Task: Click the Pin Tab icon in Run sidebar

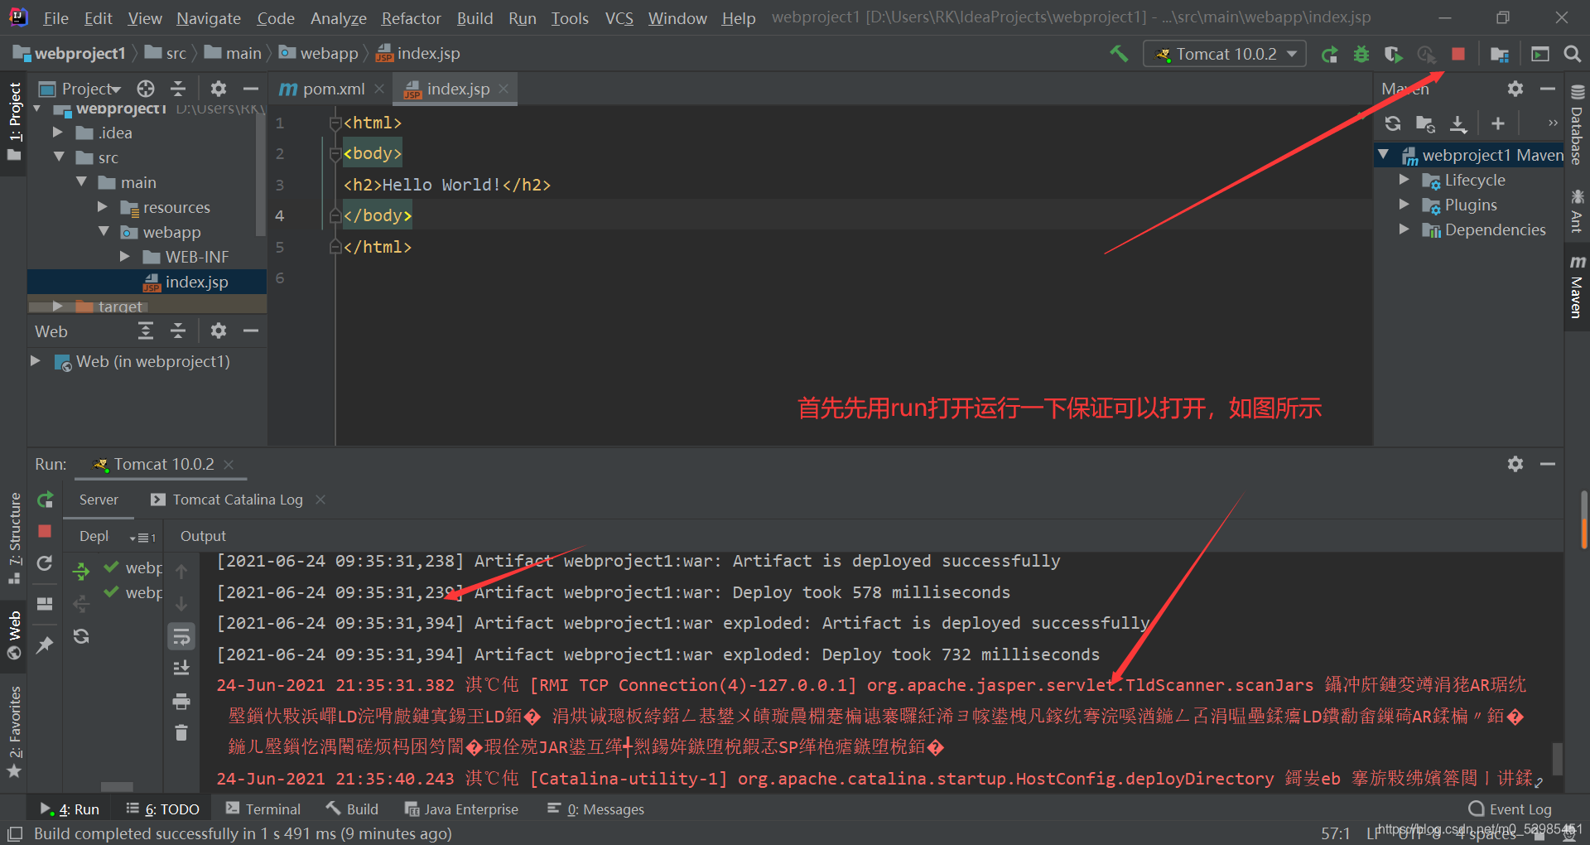Action: [x=45, y=644]
